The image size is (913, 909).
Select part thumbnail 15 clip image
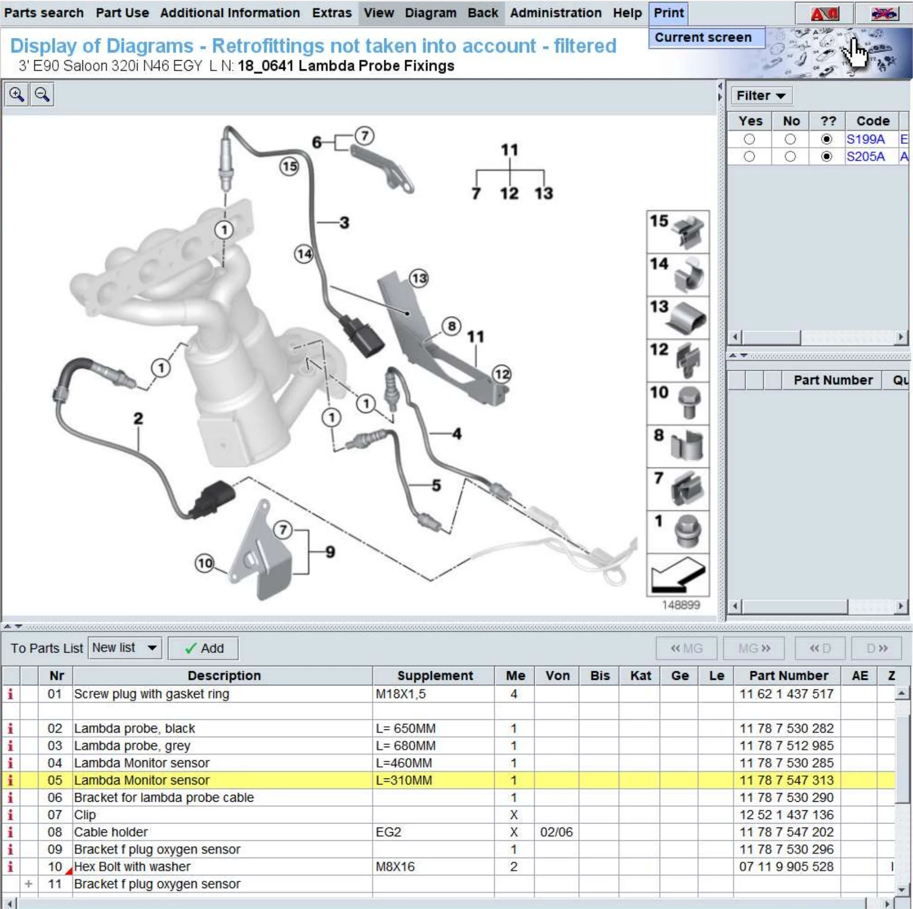click(x=678, y=232)
